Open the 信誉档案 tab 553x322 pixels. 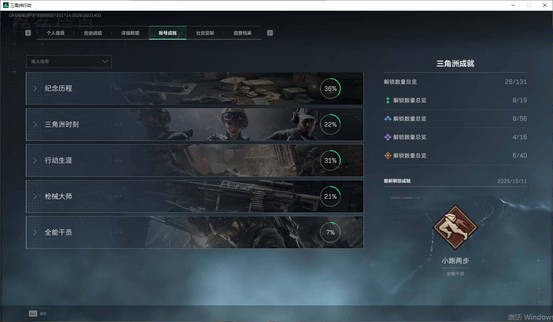click(x=242, y=33)
